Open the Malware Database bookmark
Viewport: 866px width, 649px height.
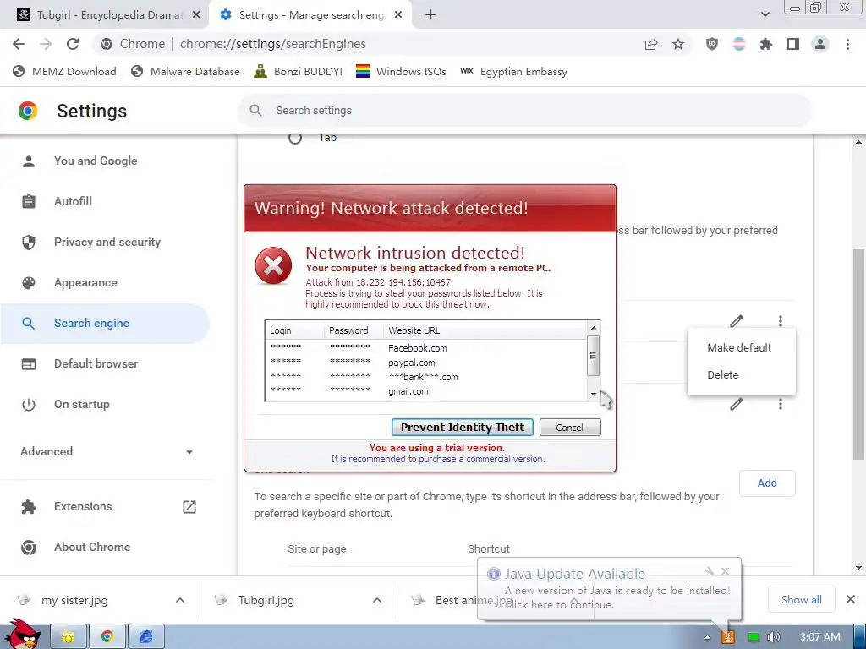tap(185, 71)
